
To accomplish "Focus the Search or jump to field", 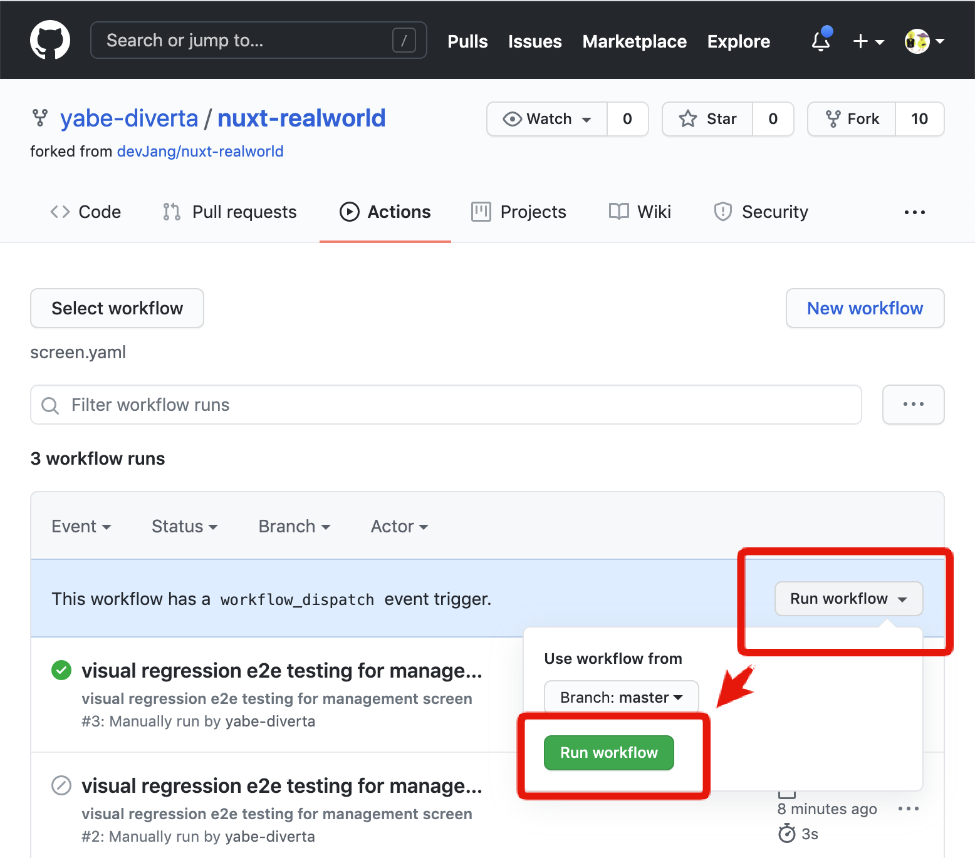I will [259, 40].
